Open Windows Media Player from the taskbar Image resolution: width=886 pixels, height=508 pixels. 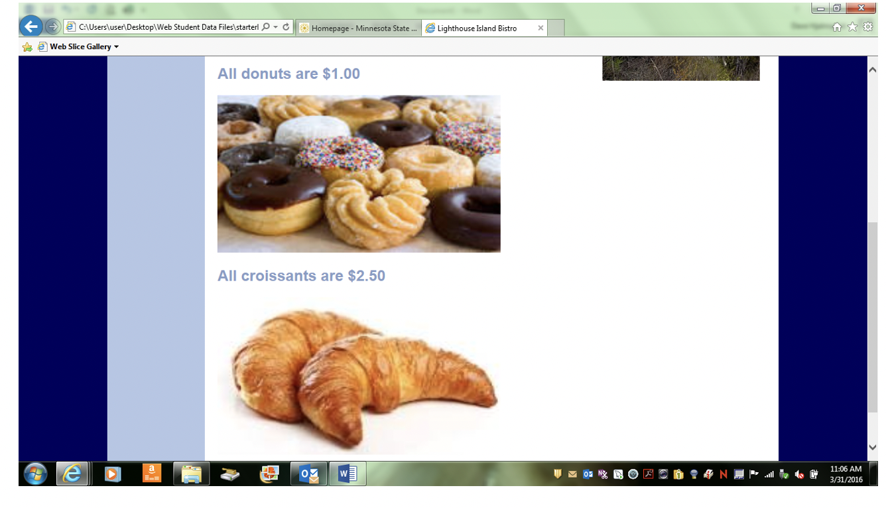tap(111, 474)
